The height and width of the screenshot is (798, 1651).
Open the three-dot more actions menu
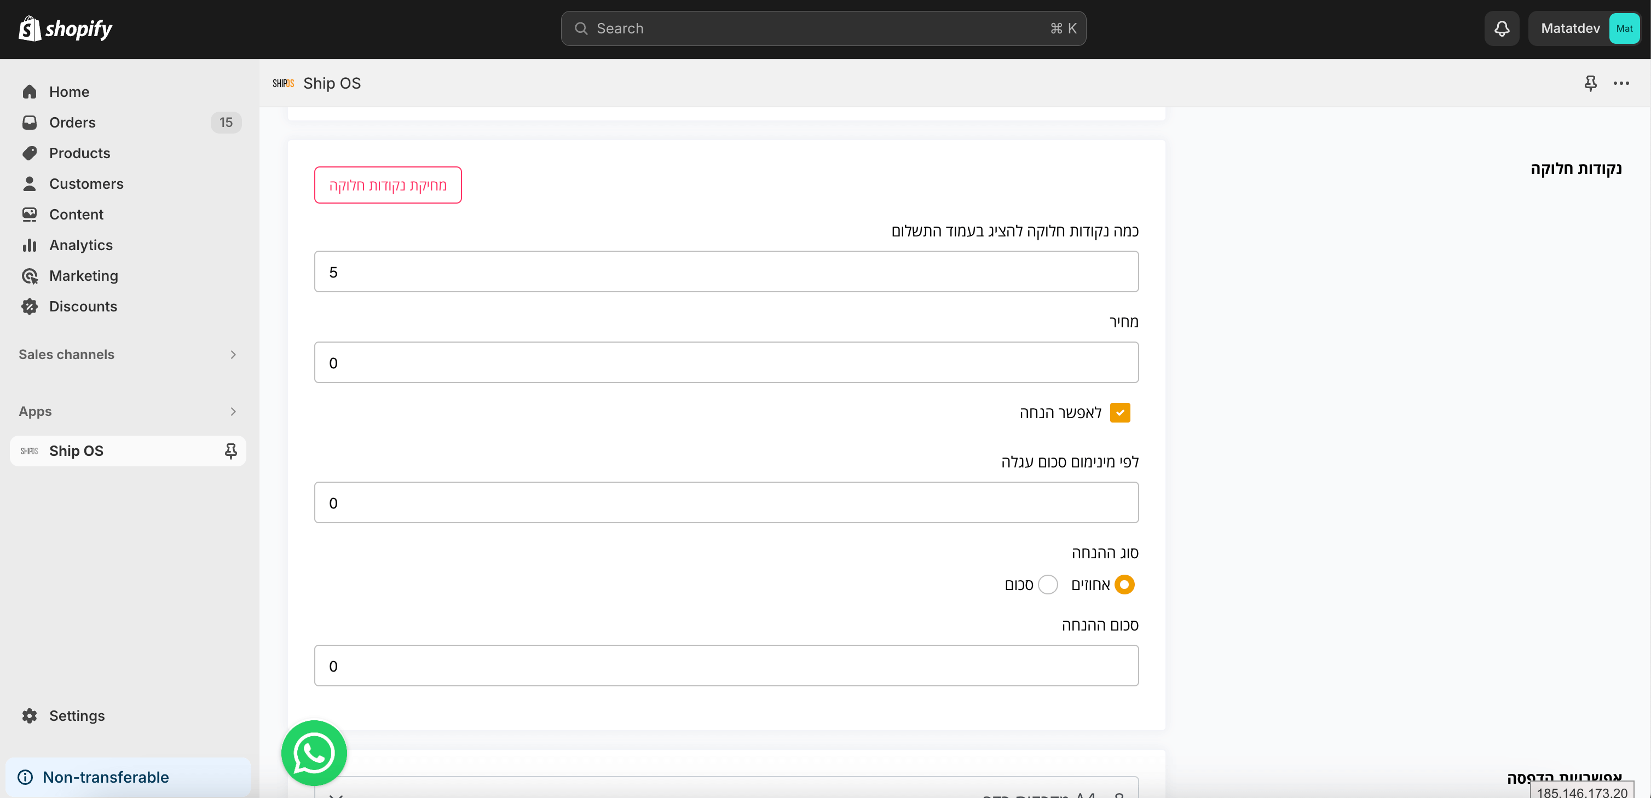click(1621, 83)
